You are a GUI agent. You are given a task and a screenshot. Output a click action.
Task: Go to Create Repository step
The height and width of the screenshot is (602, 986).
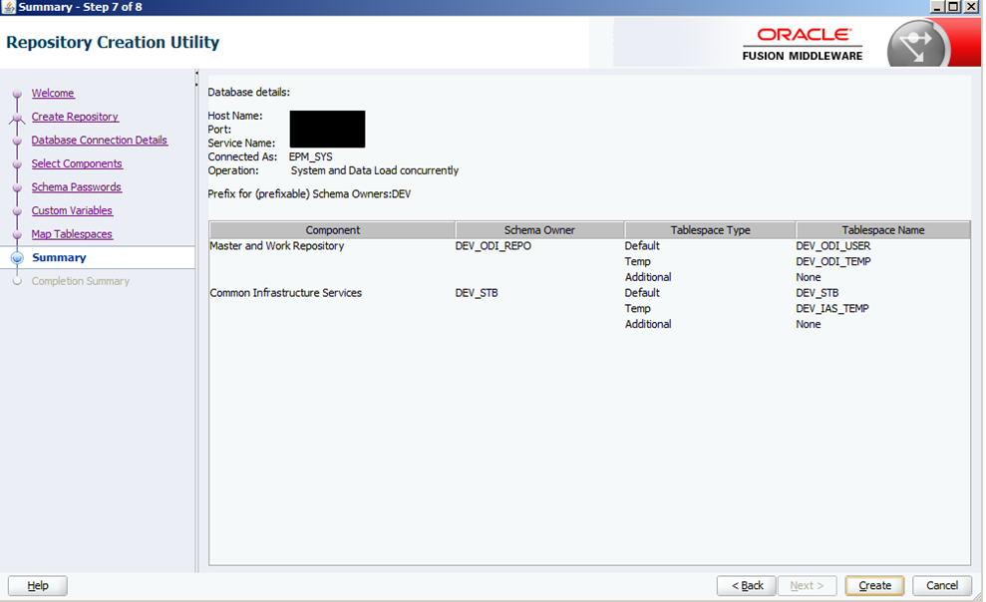75,117
